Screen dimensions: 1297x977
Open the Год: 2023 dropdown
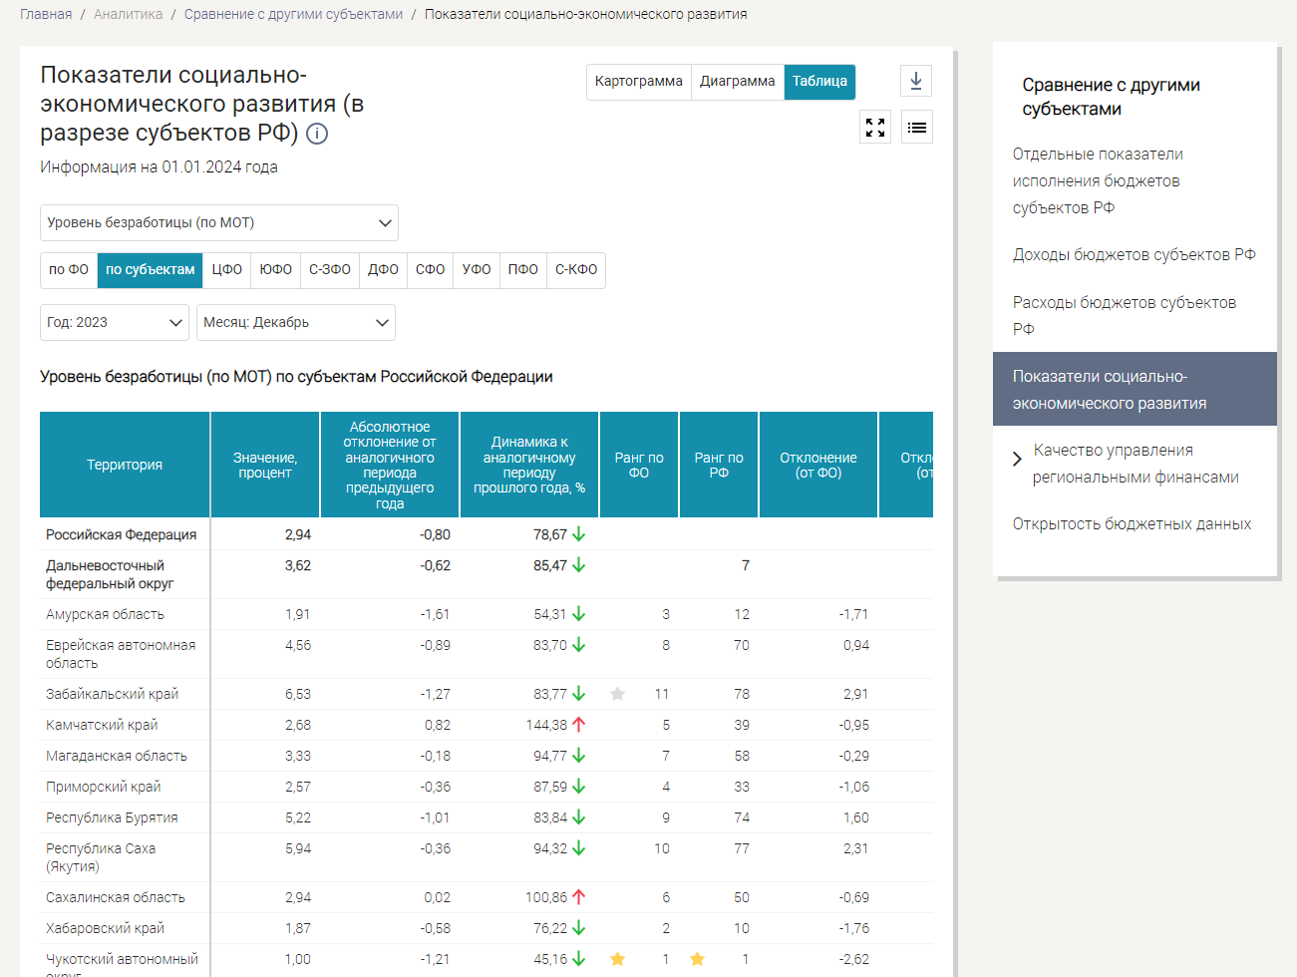[115, 323]
